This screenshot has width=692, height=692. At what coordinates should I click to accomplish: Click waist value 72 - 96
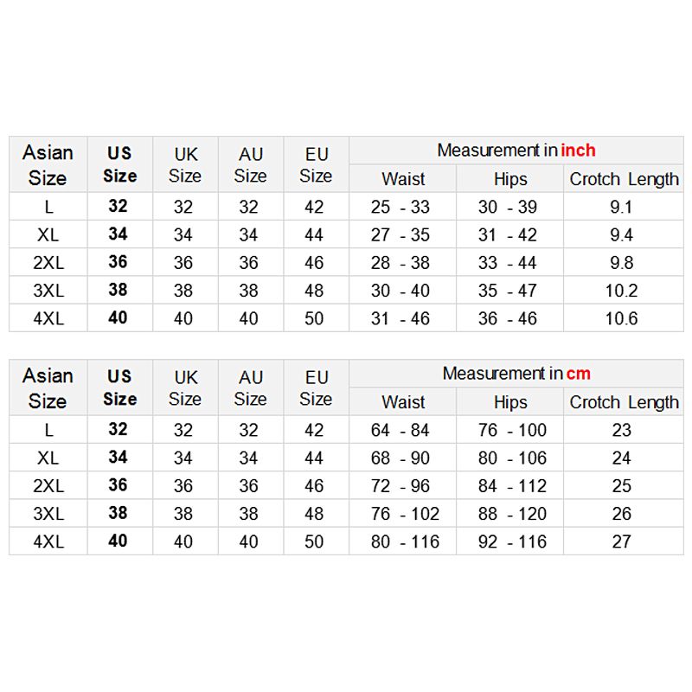pyautogui.click(x=400, y=485)
